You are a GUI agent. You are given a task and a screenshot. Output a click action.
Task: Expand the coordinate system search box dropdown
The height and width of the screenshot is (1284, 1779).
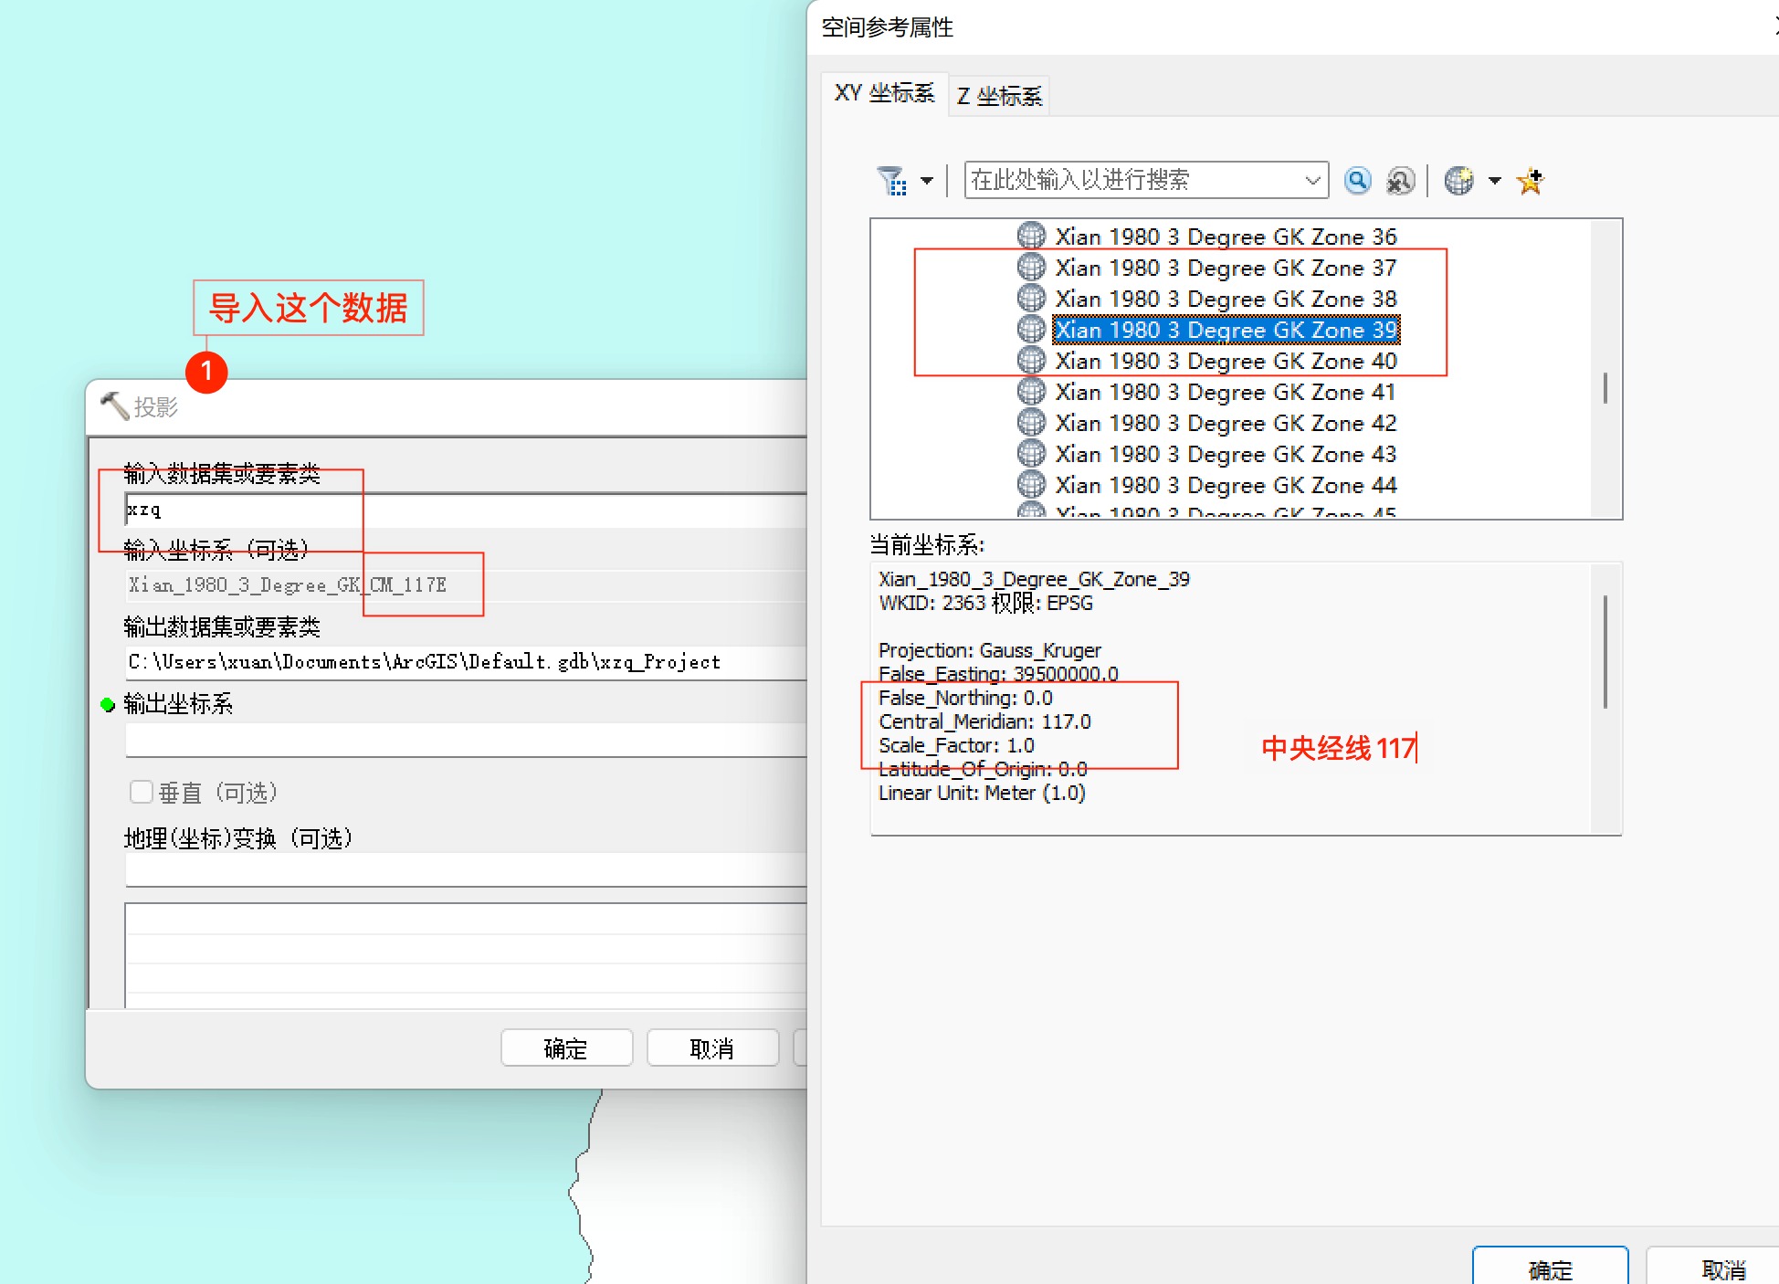pyautogui.click(x=1312, y=180)
